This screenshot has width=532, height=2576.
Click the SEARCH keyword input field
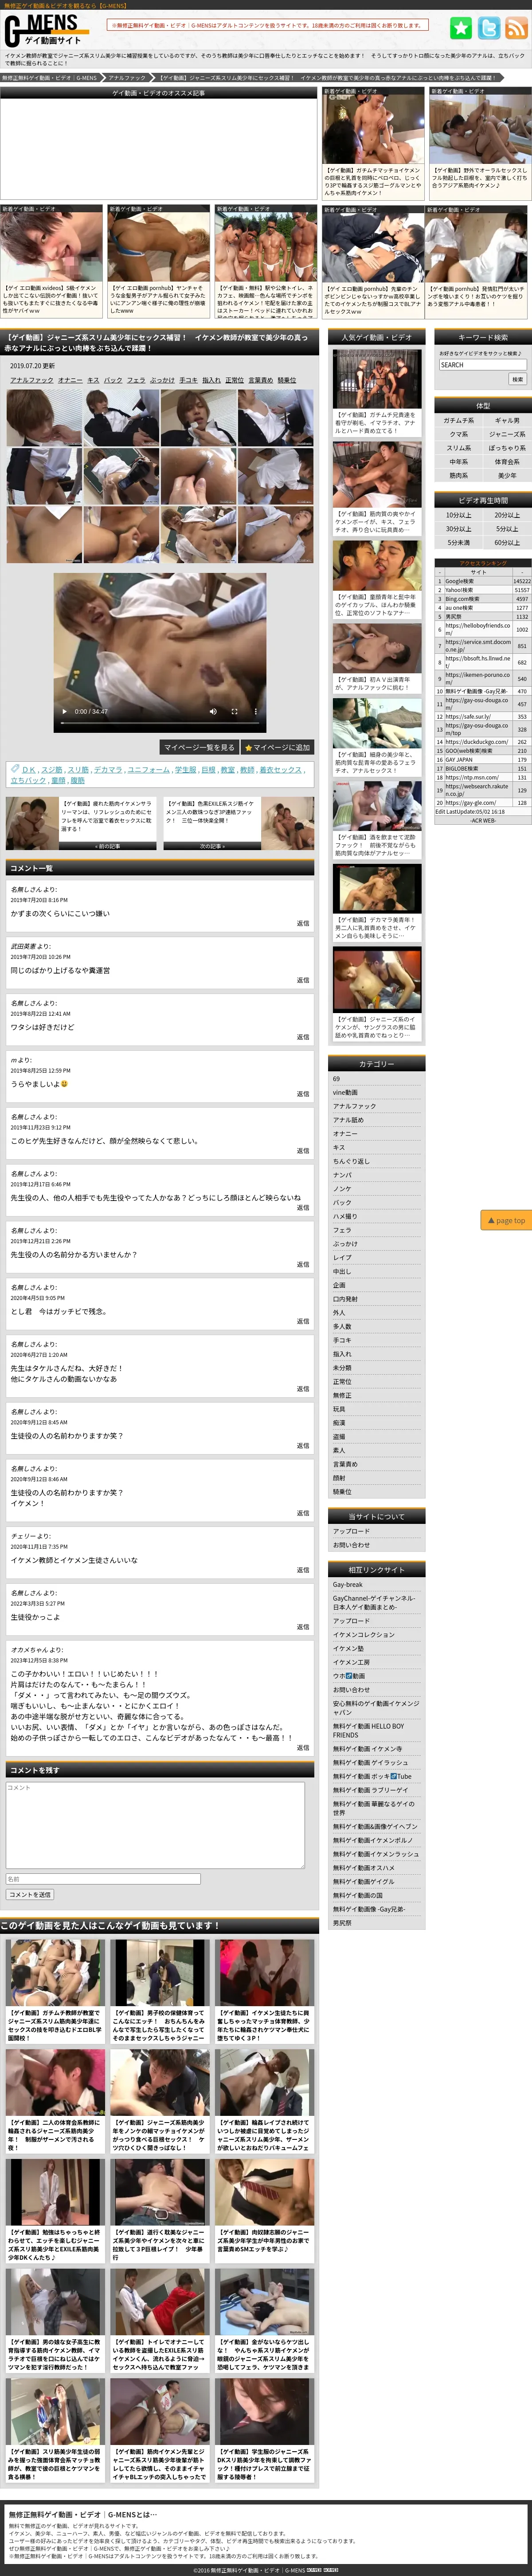tap(483, 365)
